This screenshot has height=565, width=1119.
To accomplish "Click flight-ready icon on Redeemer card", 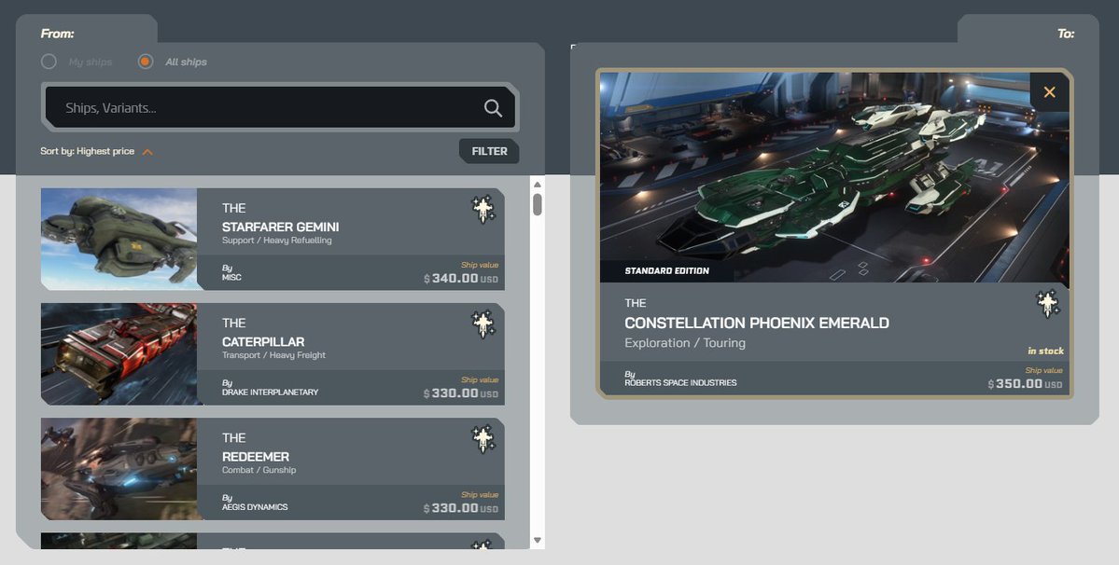I will 483,439.
